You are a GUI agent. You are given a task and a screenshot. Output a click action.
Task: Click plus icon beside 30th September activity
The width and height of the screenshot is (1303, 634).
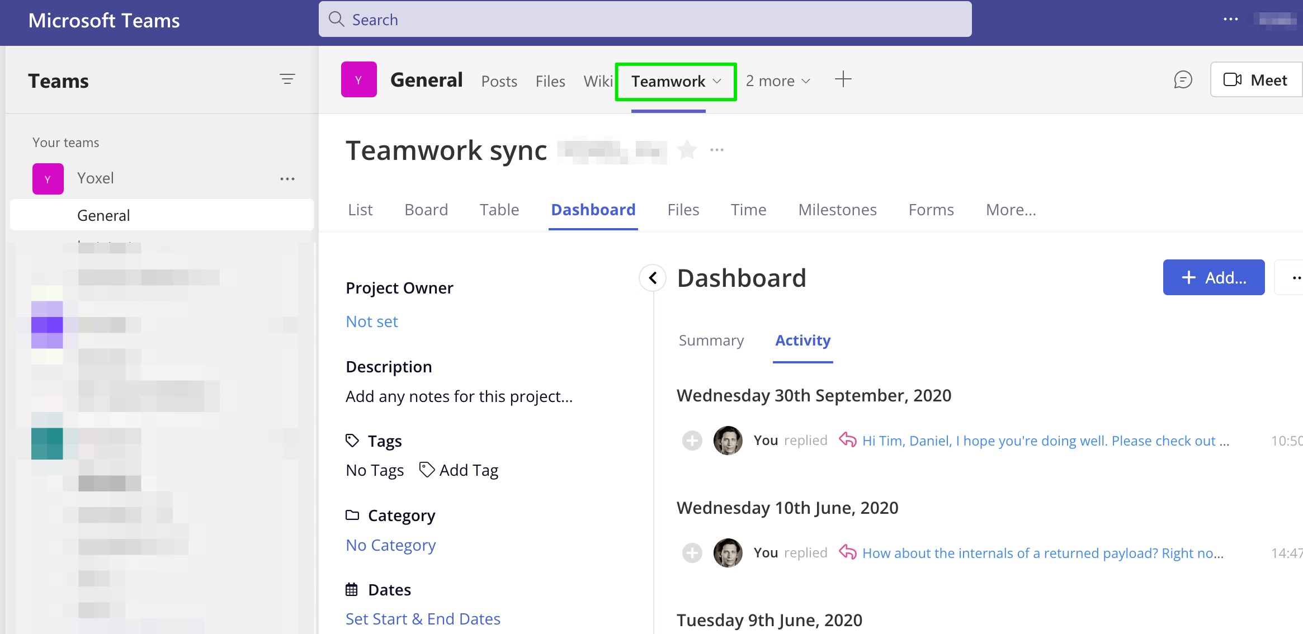point(692,441)
